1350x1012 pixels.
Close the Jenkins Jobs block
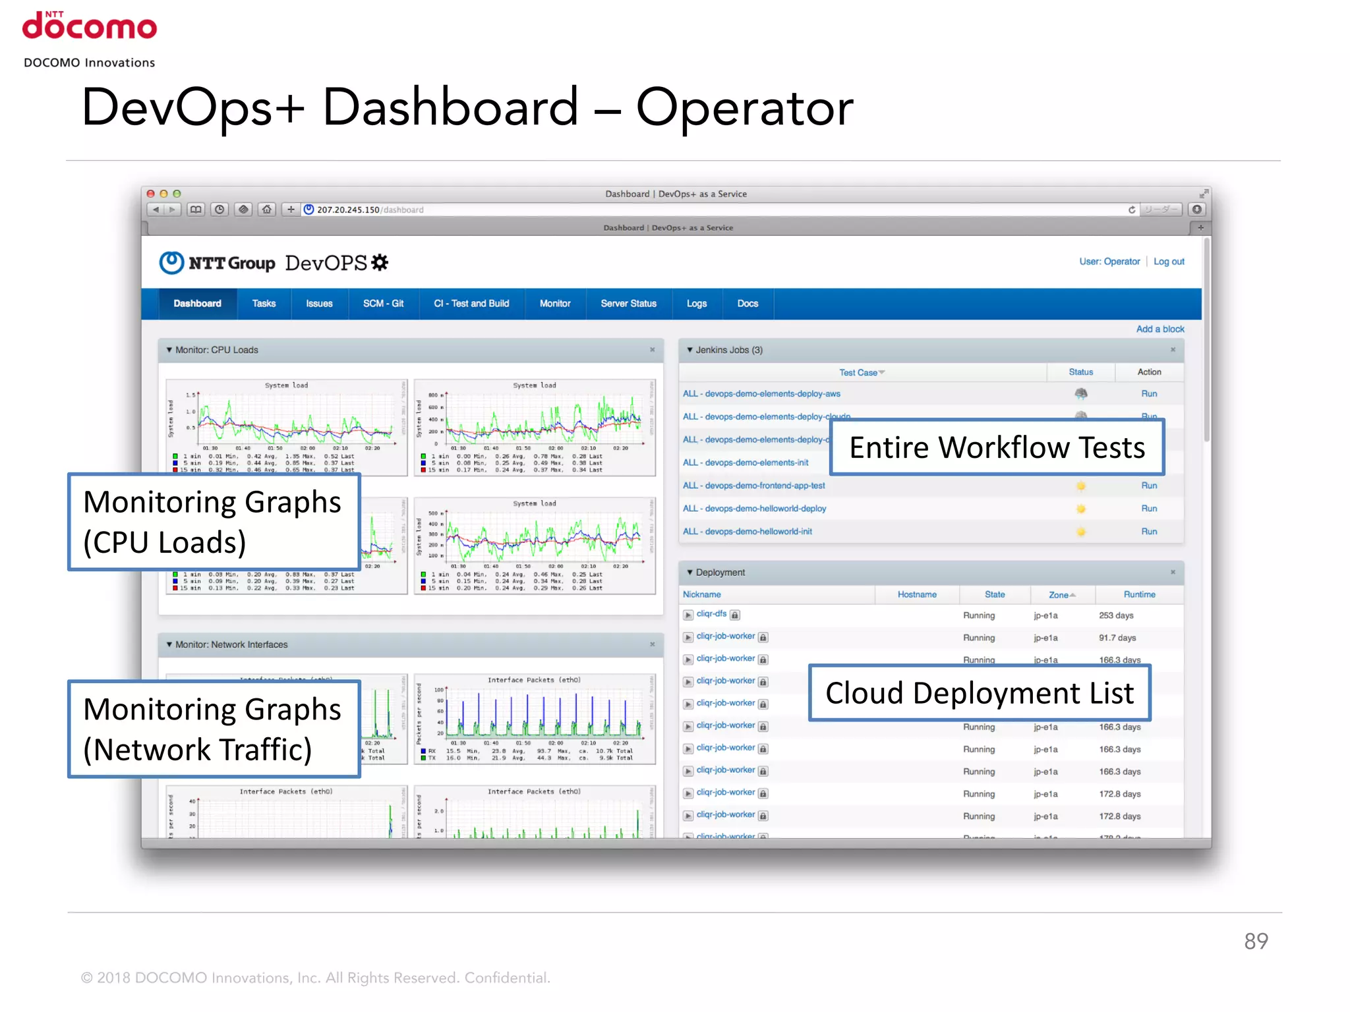coord(1173,350)
